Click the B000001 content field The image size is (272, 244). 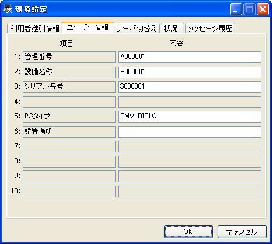pos(190,72)
